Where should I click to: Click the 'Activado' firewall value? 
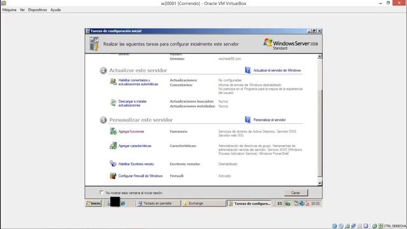coord(224,176)
